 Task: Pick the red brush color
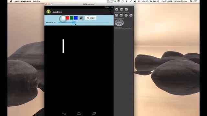pos(68,18)
